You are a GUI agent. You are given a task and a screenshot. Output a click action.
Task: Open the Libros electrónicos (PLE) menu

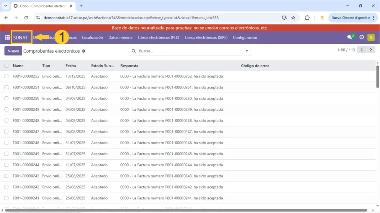[158, 37]
